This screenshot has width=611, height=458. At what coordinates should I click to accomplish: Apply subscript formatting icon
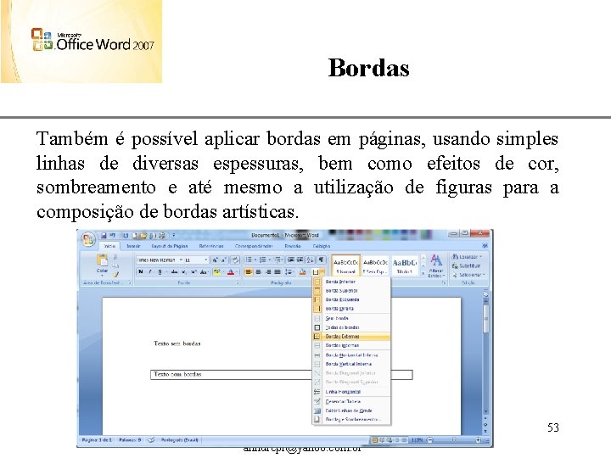pyautogui.click(x=184, y=272)
